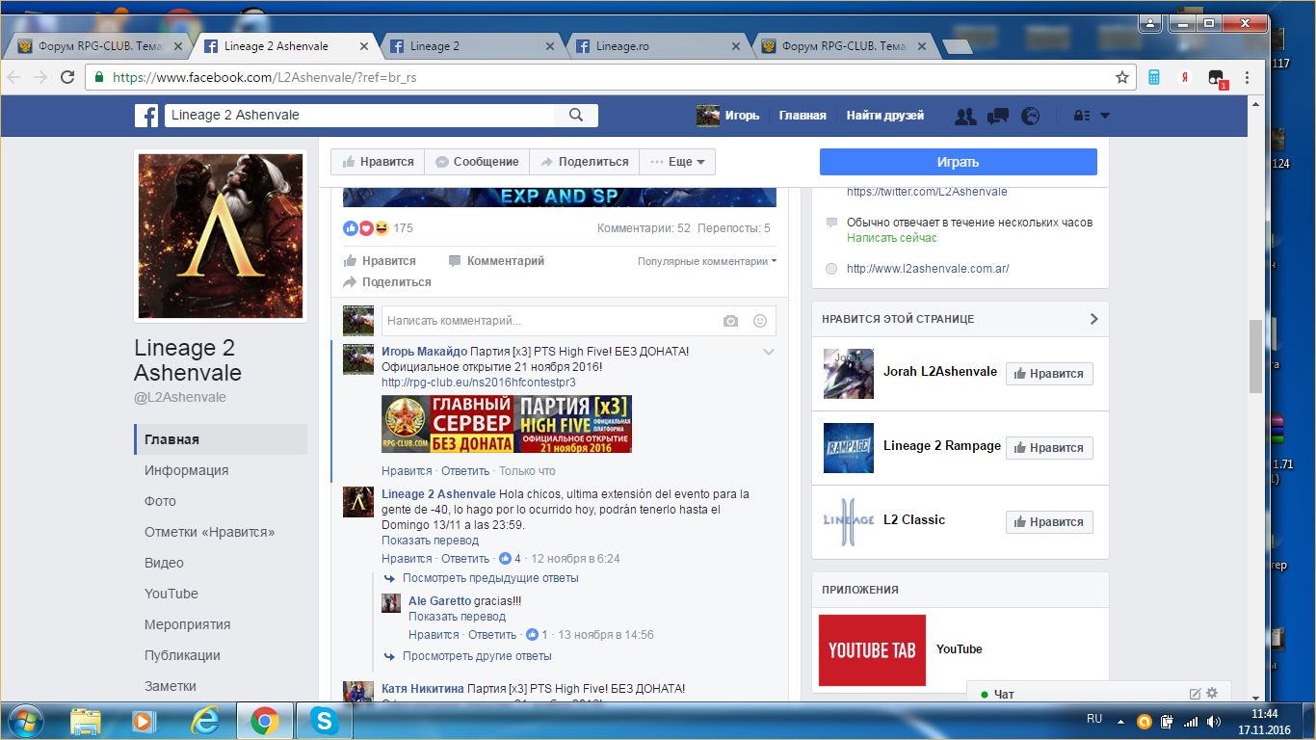Click Показать перевод under Ashenvale comment
Viewport: 1316px width, 740px height.
430,541
